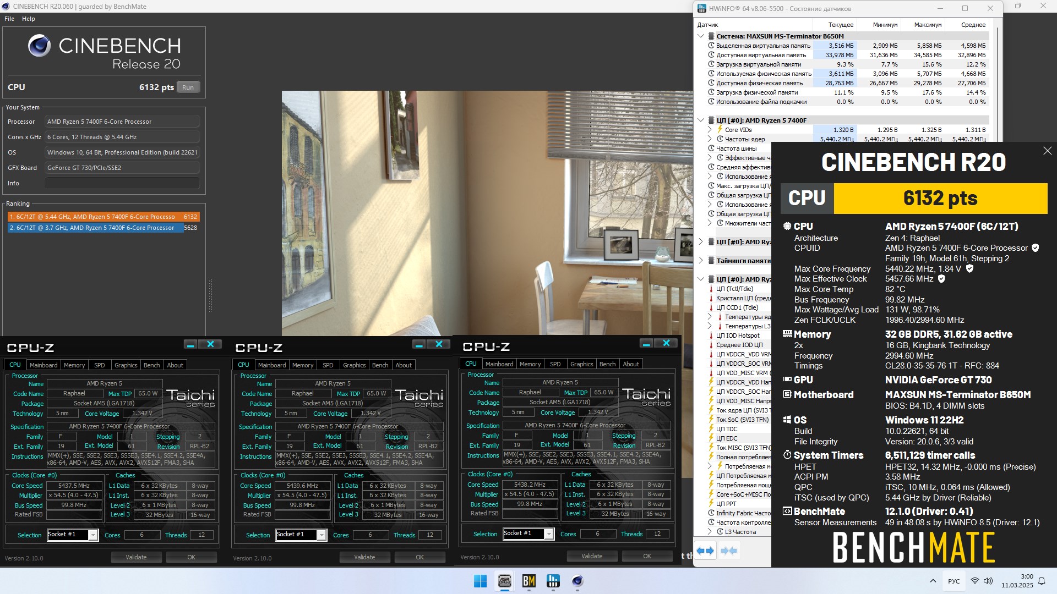The image size is (1057, 594).
Task: Click the Windows OS icon in BenchMate panel
Action: pyautogui.click(x=787, y=420)
